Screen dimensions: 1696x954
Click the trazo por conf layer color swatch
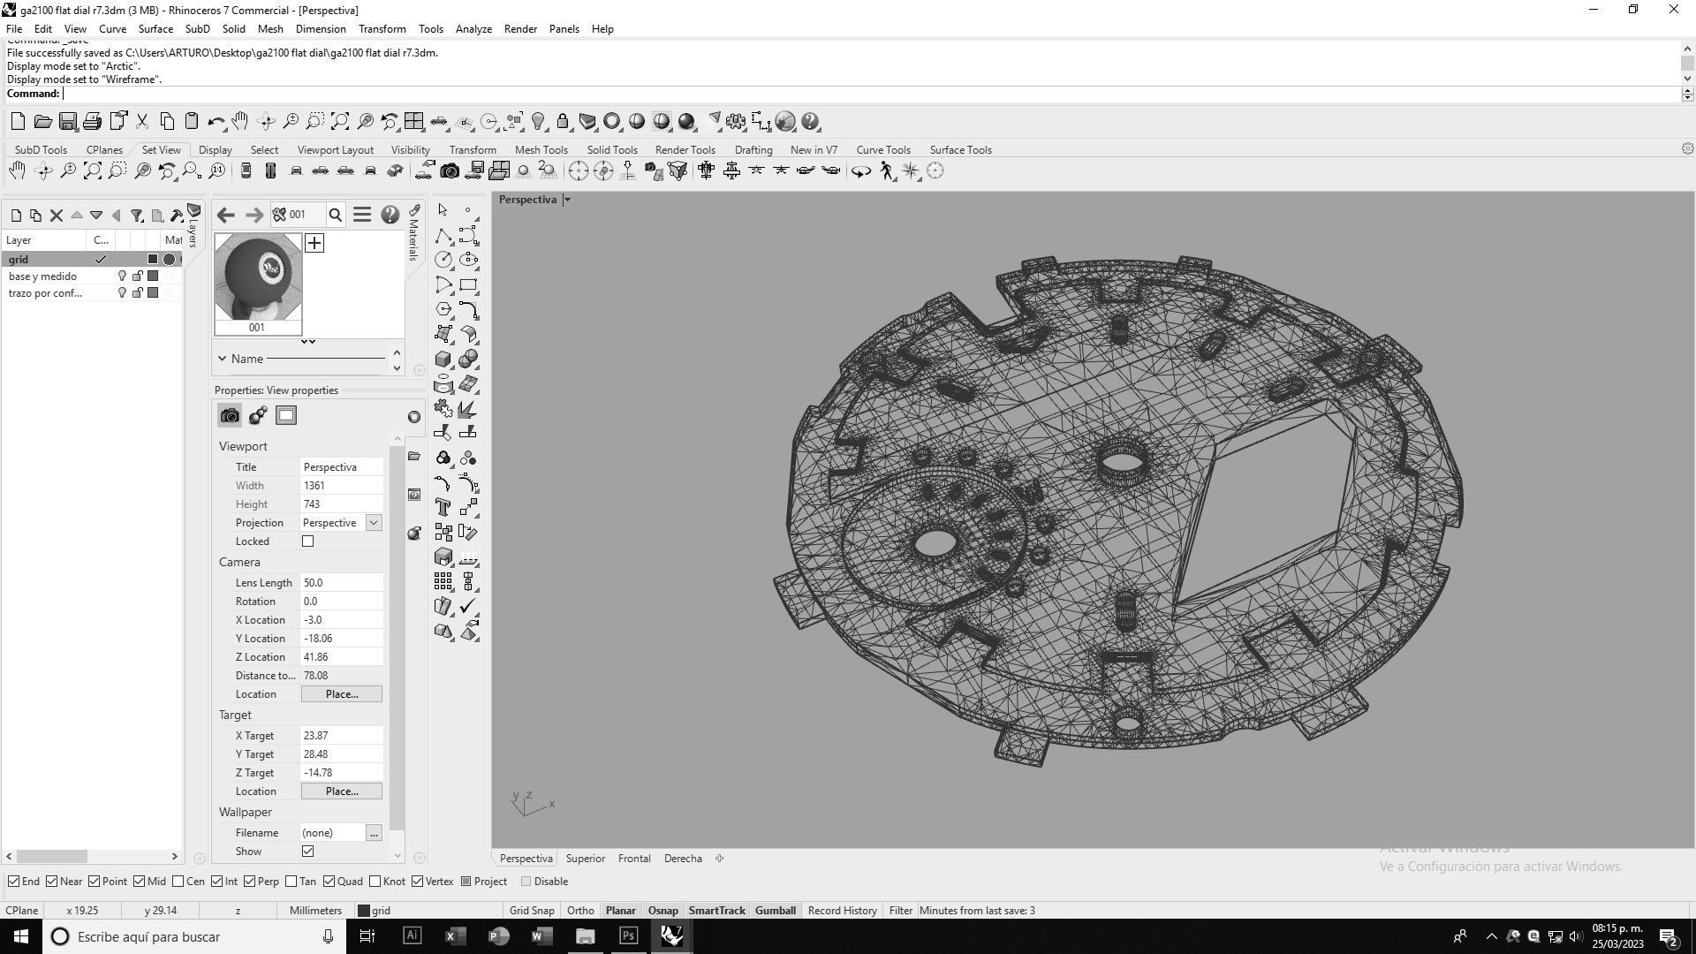point(153,293)
